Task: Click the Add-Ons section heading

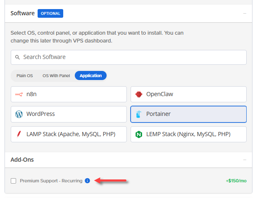Action: click(22, 160)
